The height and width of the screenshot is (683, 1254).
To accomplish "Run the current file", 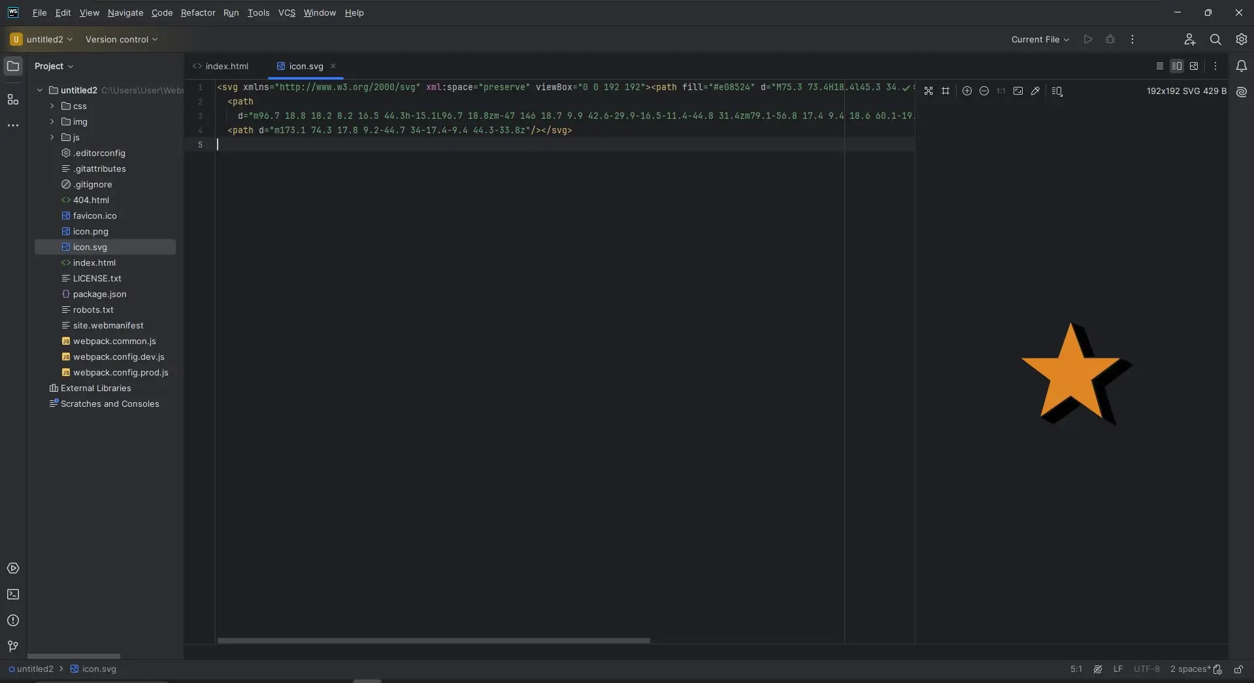I will [x=1088, y=39].
